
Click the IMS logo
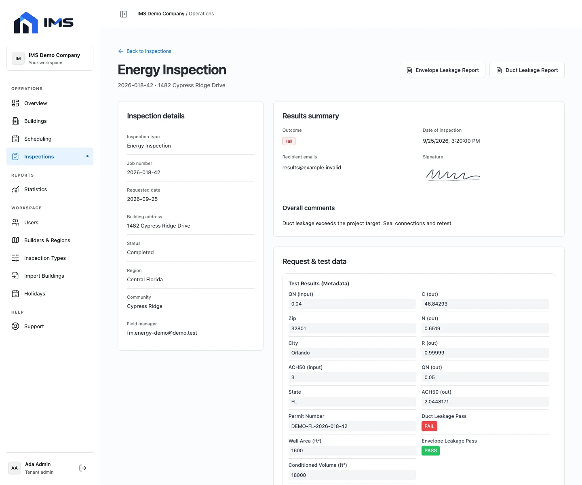coord(44,23)
